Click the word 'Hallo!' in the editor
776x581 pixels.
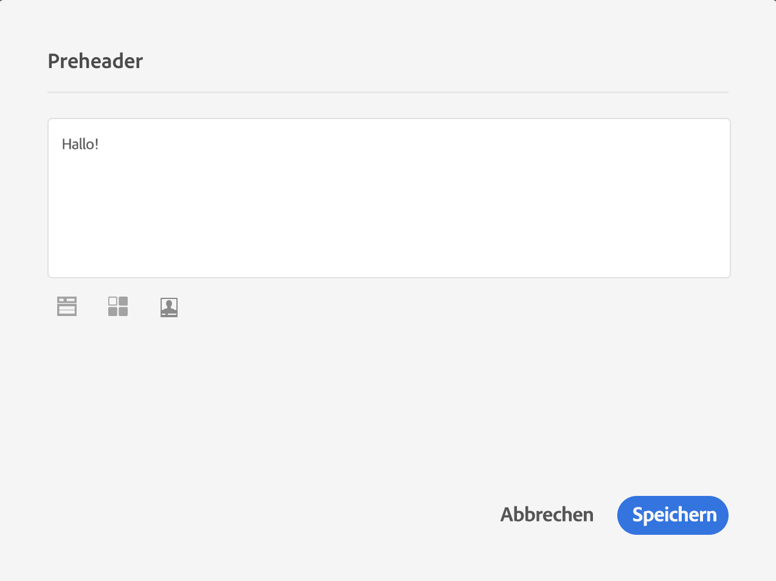point(80,145)
